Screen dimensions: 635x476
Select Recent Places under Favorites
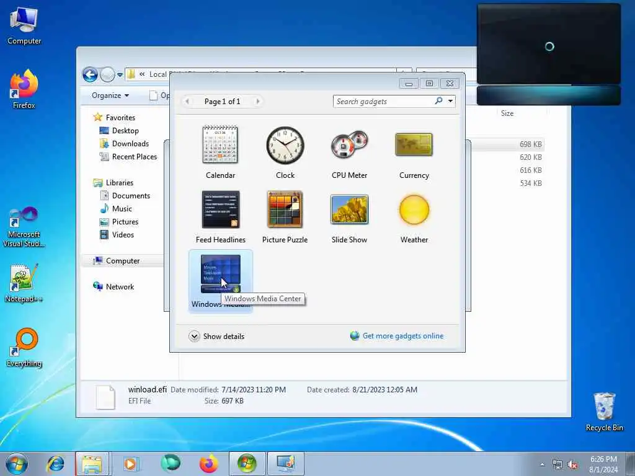tap(134, 157)
